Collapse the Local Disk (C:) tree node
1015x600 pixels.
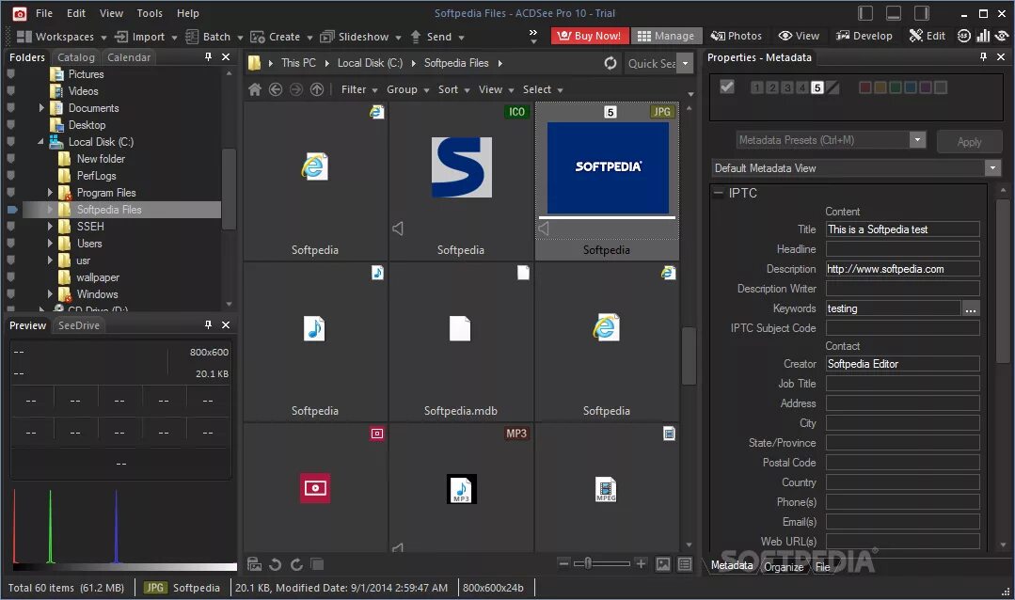pyautogui.click(x=40, y=141)
